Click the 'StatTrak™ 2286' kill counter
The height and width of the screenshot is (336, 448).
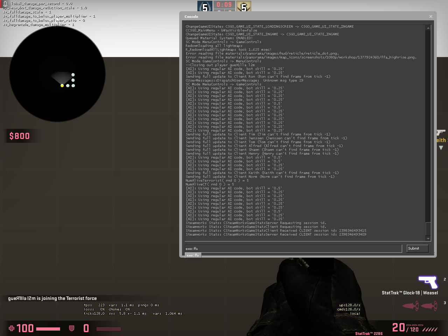[369, 334]
